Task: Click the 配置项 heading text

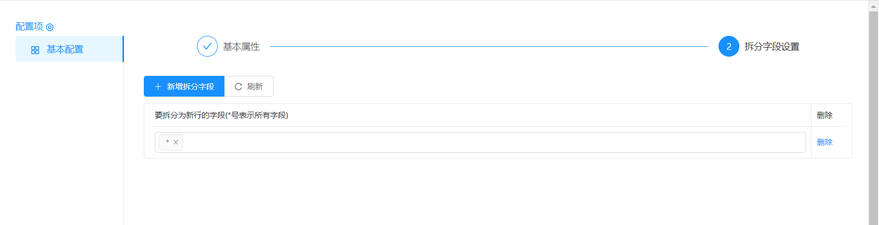Action: point(29,27)
